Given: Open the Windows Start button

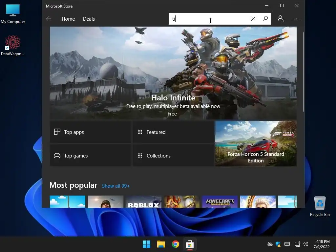Looking at the screenshot, I should [x=147, y=244].
